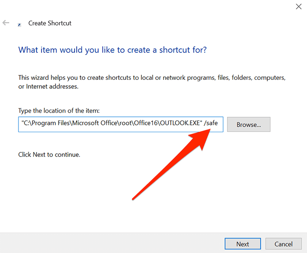Close the Create Shortcut dialog with the X
The width and height of the screenshot is (307, 253).
tap(298, 6)
